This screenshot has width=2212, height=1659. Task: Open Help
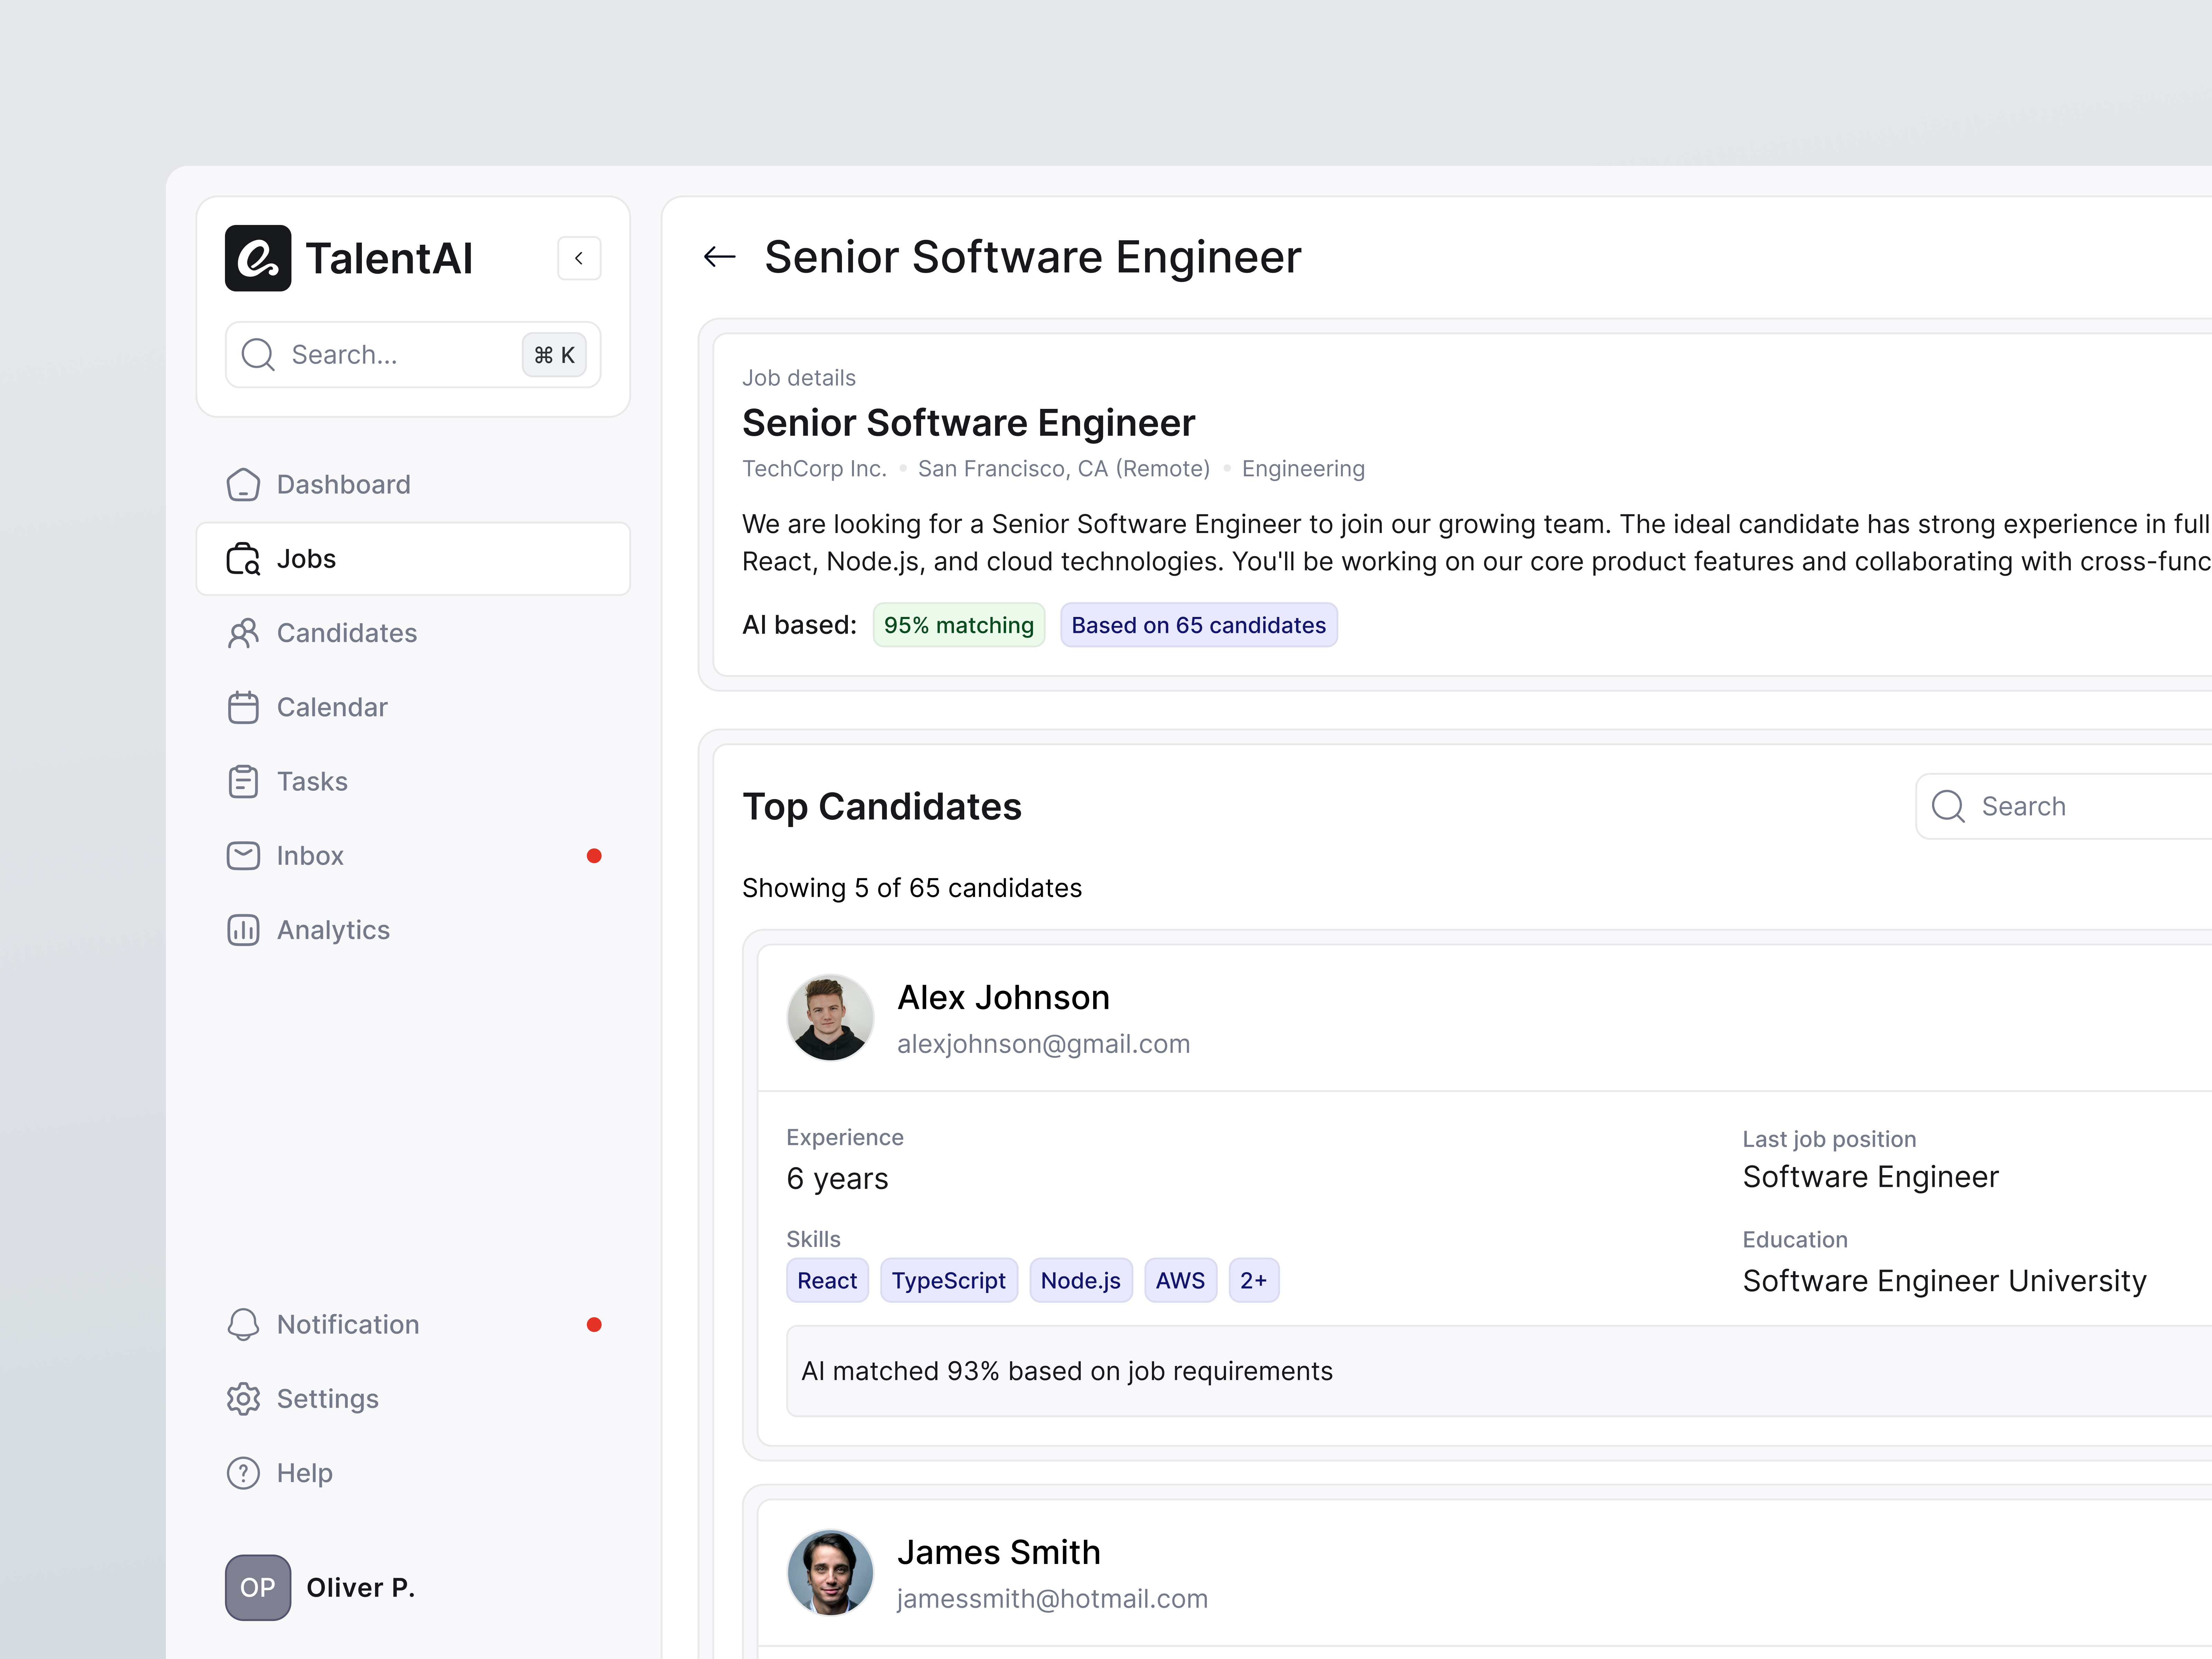413,1473
